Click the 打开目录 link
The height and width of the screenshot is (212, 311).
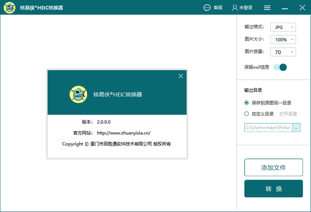tap(288, 114)
